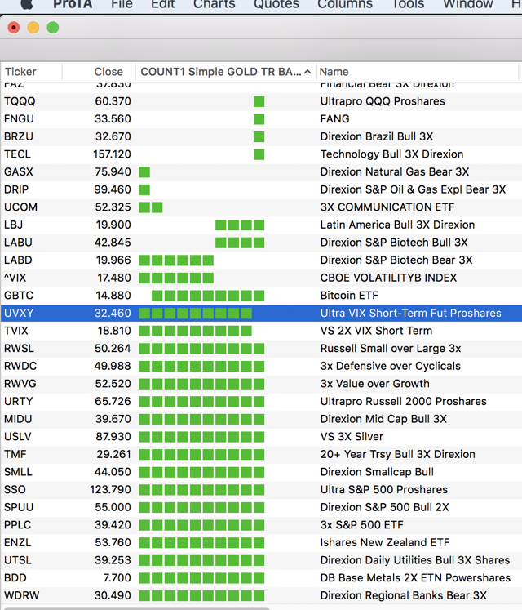Click close price 157.120
This screenshot has width=522, height=610.
coord(112,154)
